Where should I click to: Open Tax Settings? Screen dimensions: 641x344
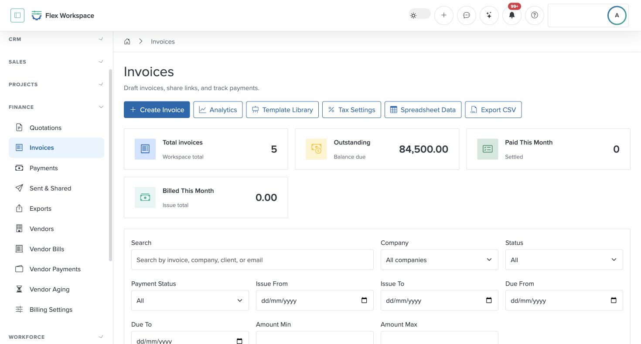click(x=351, y=110)
